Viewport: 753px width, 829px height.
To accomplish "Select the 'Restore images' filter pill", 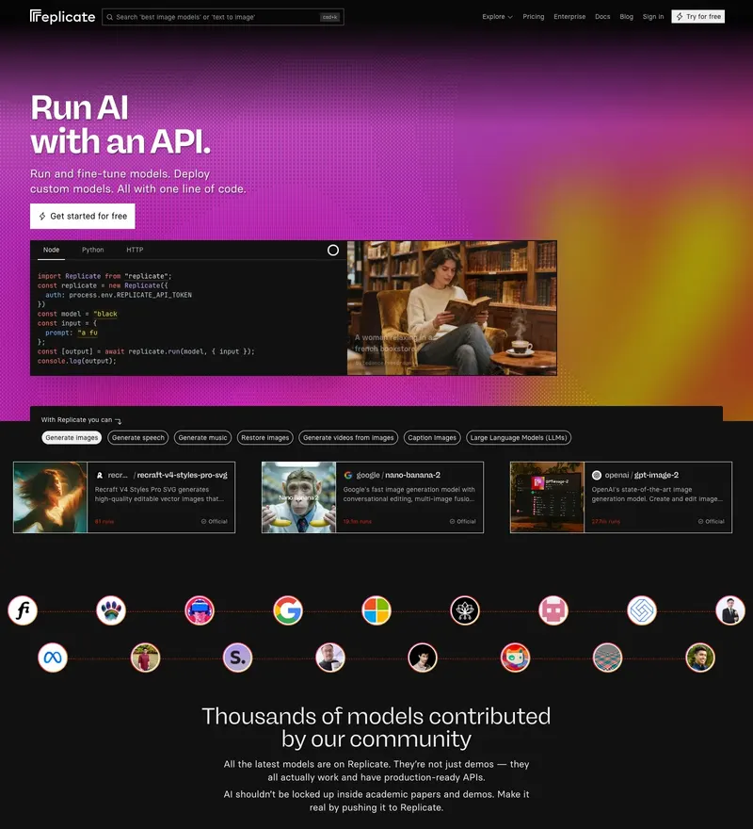I will point(265,438).
